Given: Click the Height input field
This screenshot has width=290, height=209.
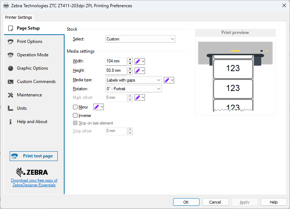Looking at the screenshot, I should pyautogui.click(x=116, y=71).
